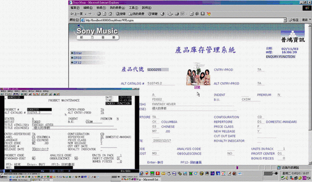Viewport: 312px width, 182px height.
Task: Click the Print icon in IE toolbar
Action: pyautogui.click(x=177, y=14)
